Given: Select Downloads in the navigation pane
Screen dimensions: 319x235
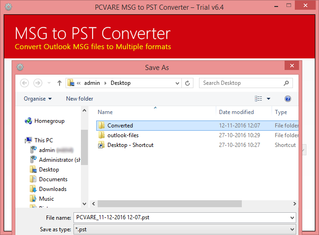Looking at the screenshot, I should pos(53,189).
